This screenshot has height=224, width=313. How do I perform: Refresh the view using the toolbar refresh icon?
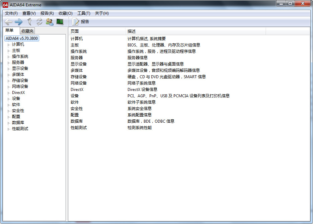tap(40, 21)
